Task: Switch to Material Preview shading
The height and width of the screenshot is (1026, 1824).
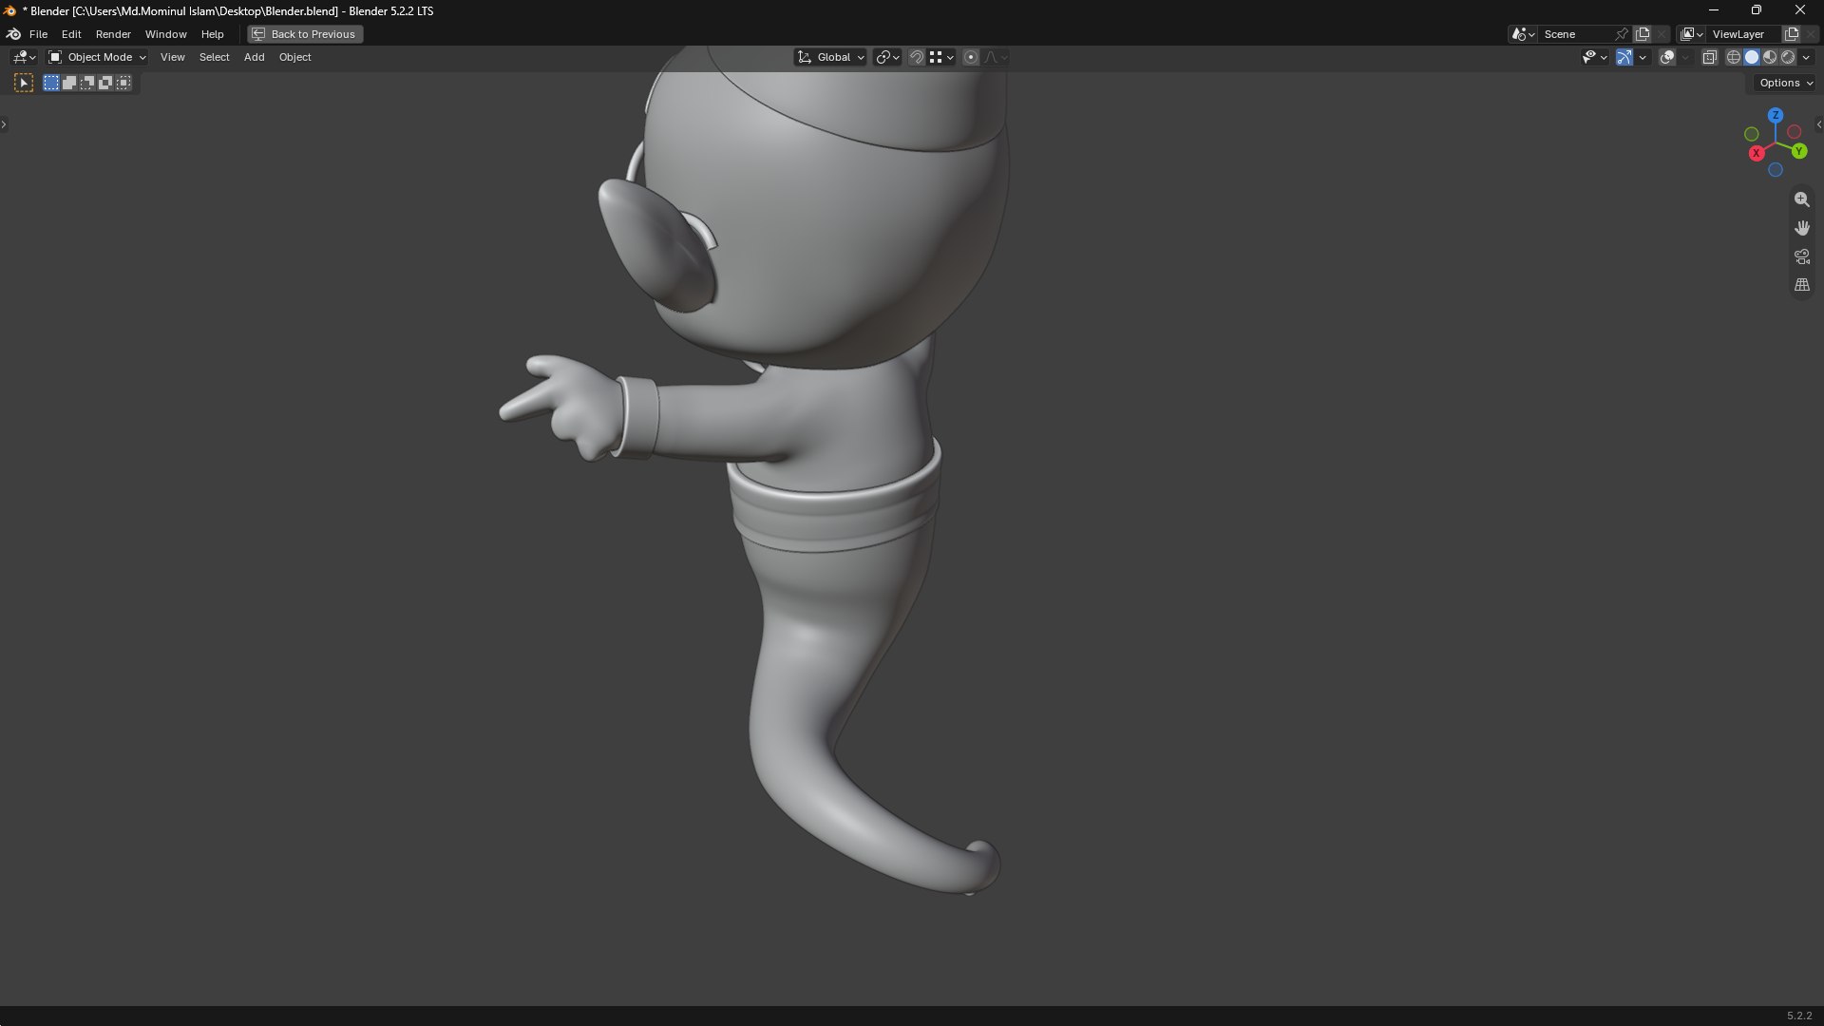Action: [1770, 57]
